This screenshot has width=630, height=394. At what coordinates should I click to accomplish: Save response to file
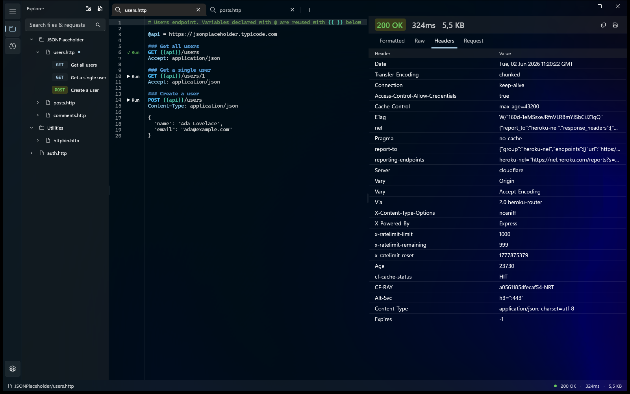[x=615, y=25]
